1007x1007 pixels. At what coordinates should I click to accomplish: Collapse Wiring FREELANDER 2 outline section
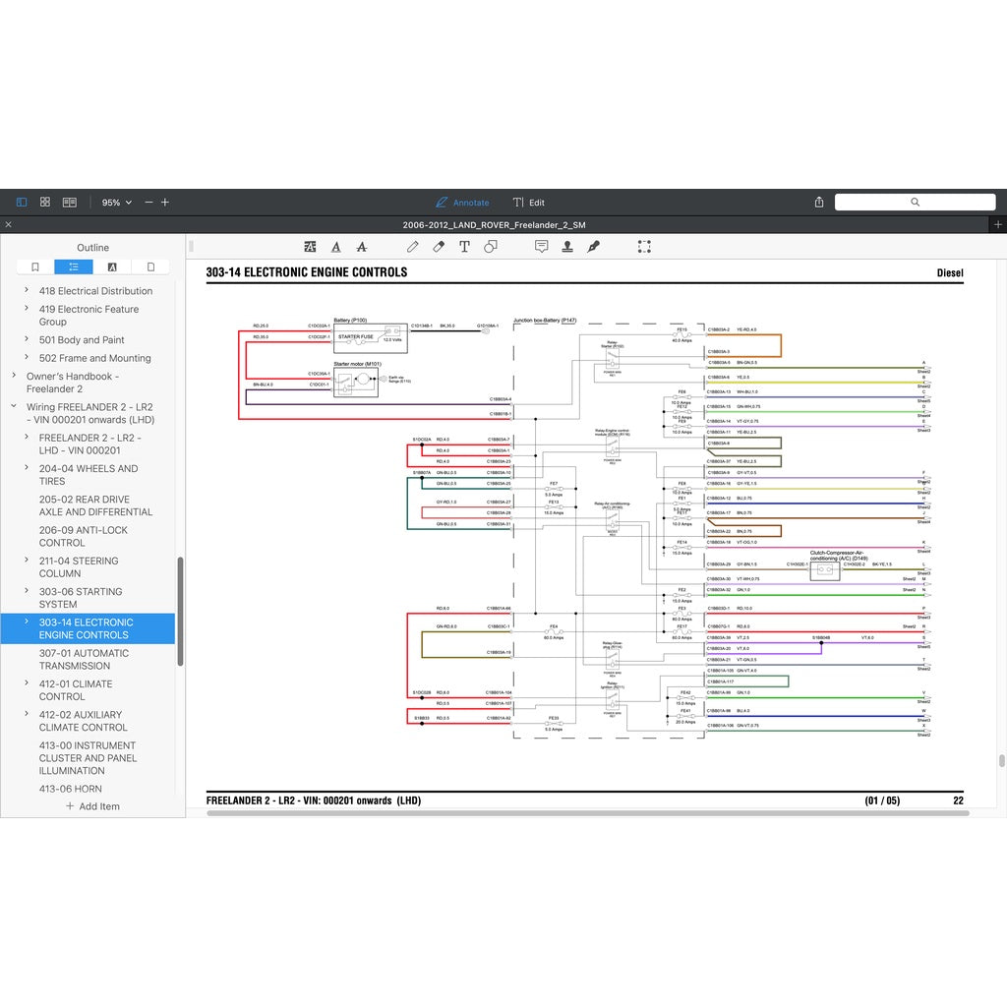14,406
